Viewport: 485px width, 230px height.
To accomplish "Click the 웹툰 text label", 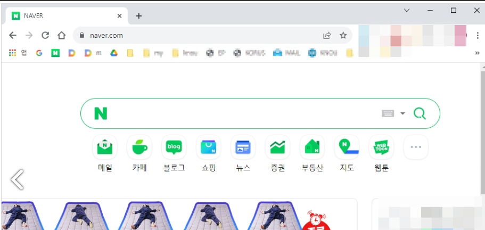I will click(381, 168).
